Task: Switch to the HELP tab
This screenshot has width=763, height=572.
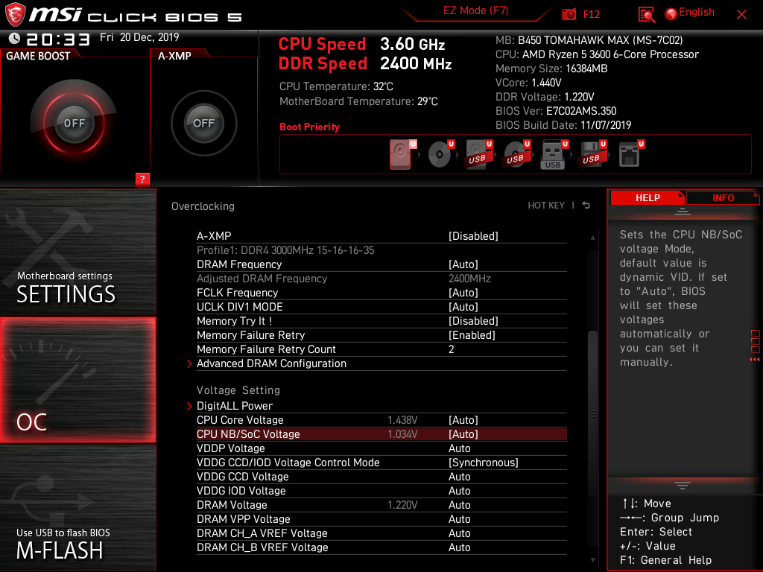Action: click(x=648, y=198)
